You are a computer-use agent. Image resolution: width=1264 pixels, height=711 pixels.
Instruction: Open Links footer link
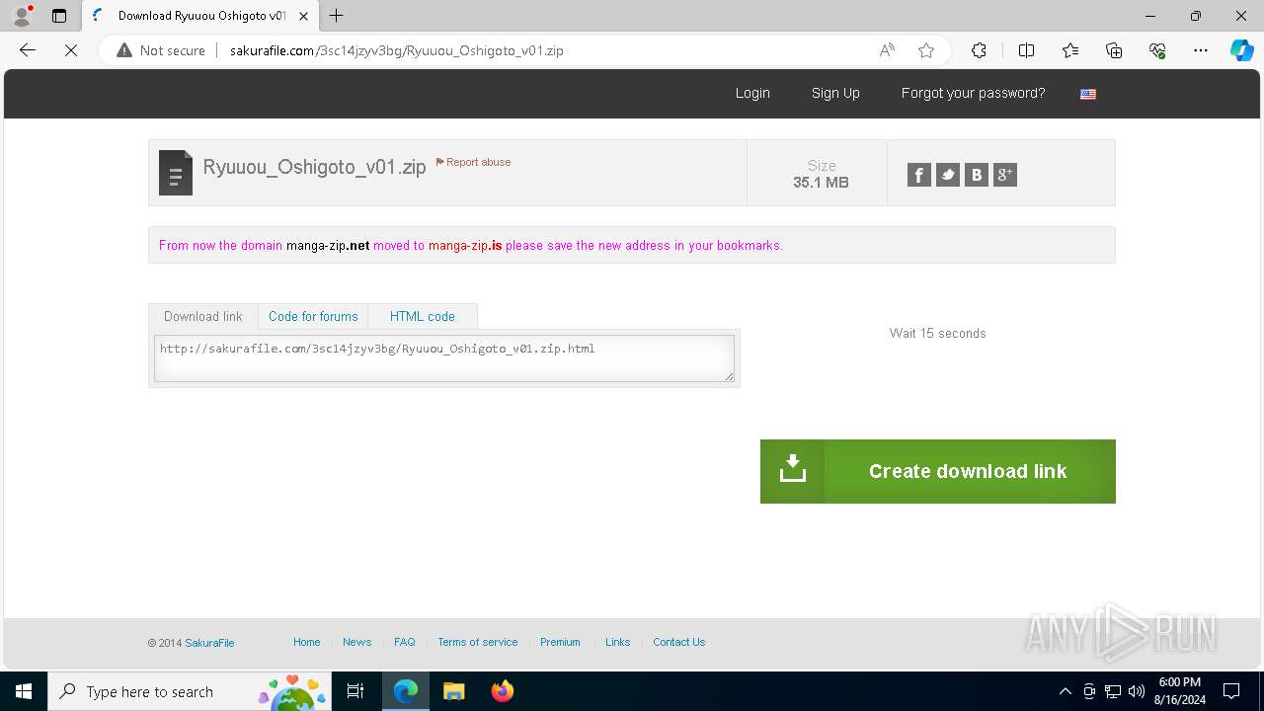pos(617,642)
